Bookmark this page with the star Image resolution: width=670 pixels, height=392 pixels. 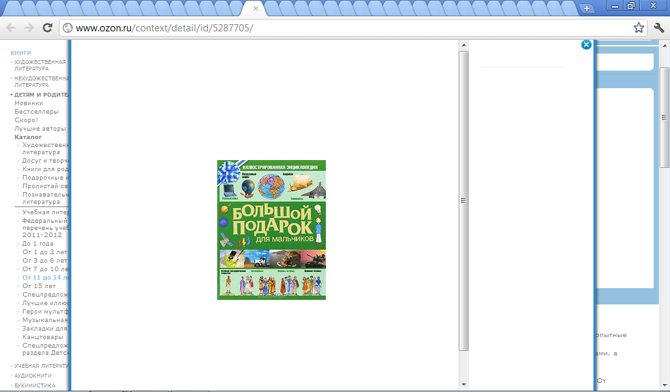click(x=639, y=27)
